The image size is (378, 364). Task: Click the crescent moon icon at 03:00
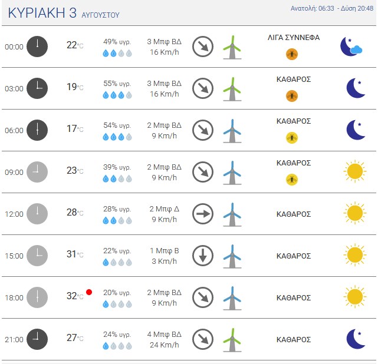[x=356, y=88]
